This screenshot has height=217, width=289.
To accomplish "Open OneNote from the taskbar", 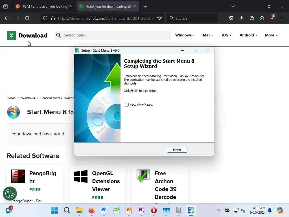I will click(141, 210).
